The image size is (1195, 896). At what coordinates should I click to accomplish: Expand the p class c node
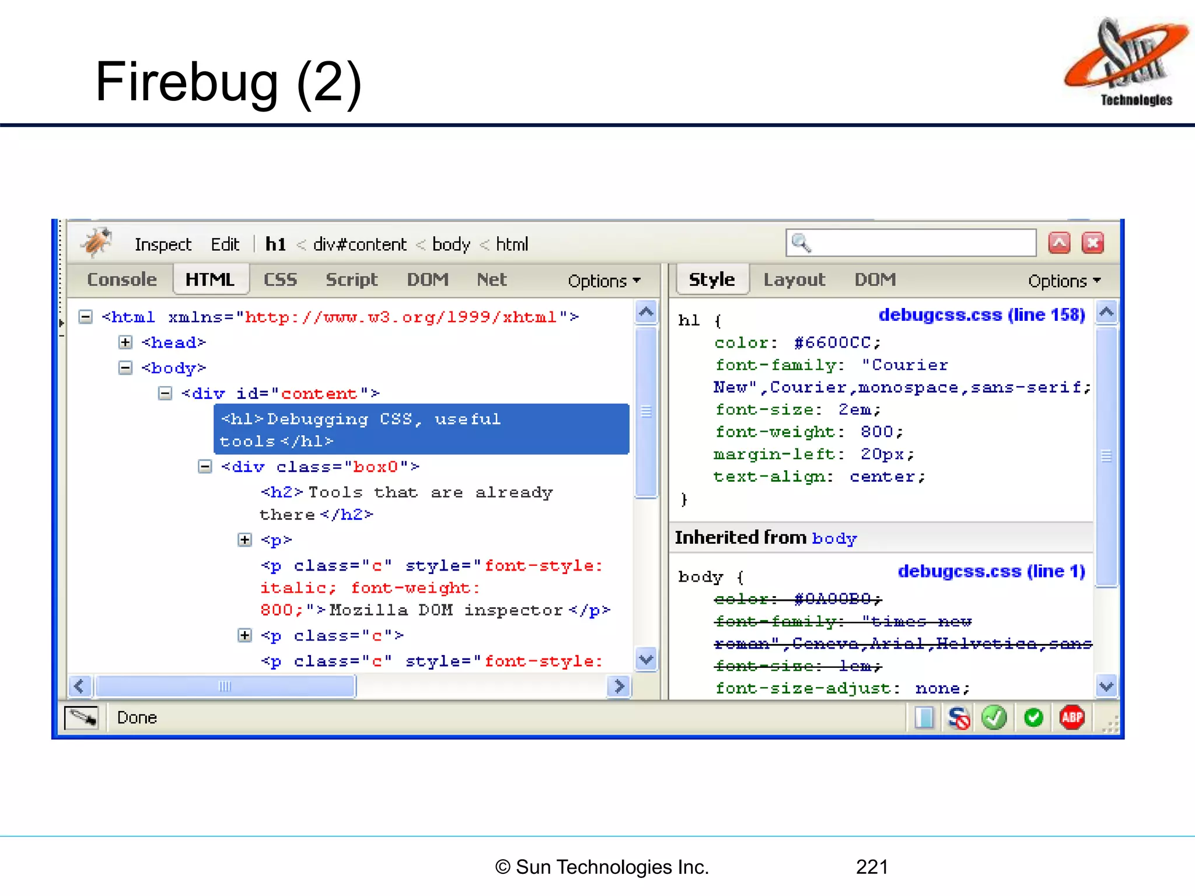[x=245, y=635]
